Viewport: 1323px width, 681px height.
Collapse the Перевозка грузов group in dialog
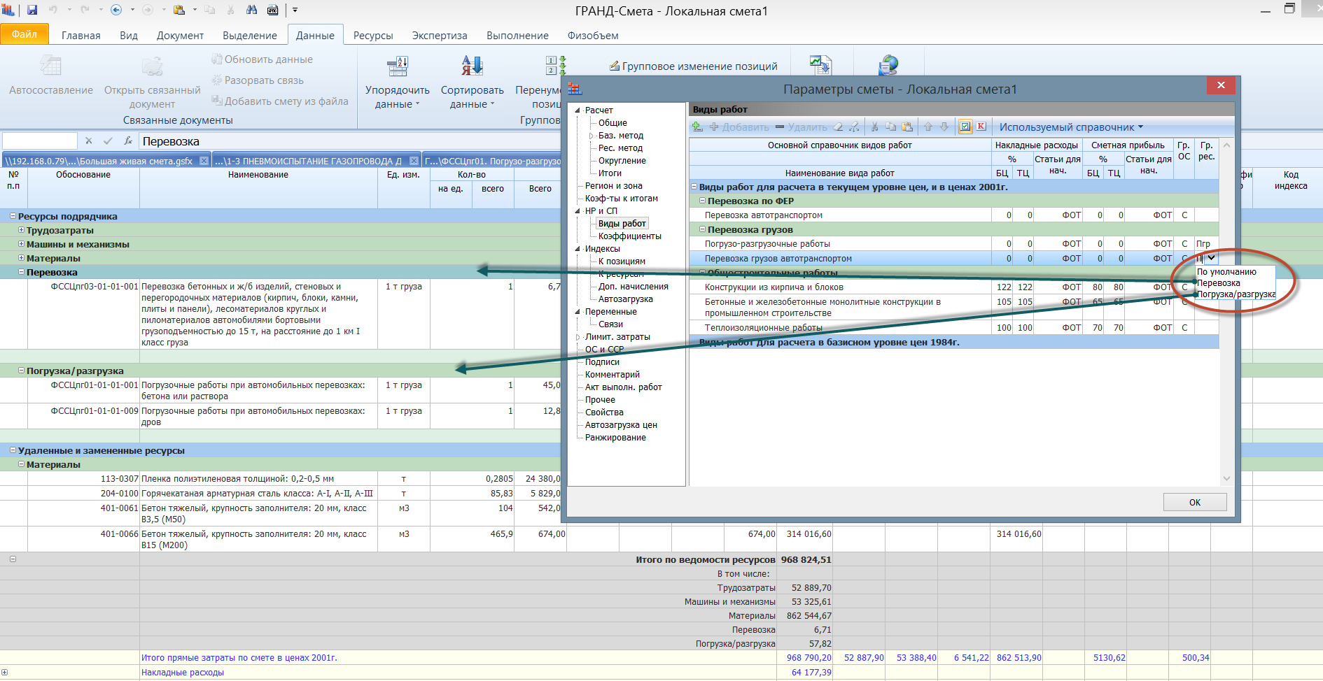click(702, 229)
